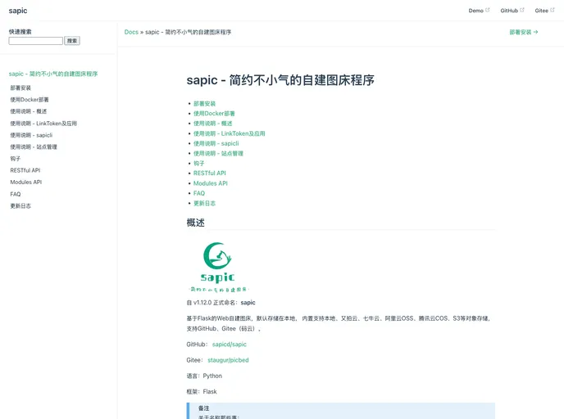The width and height of the screenshot is (564, 419).
Task: Click Modules API link in content list
Action: click(211, 183)
